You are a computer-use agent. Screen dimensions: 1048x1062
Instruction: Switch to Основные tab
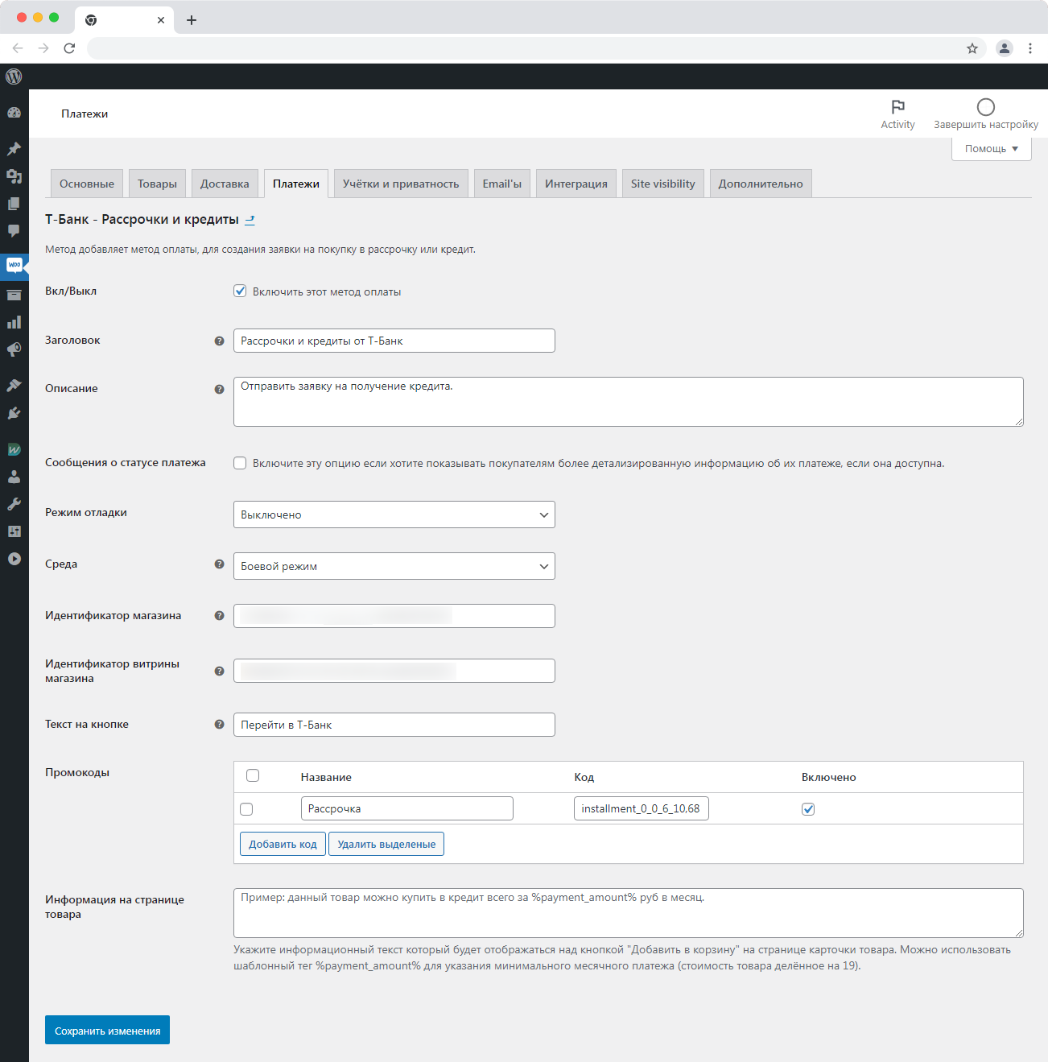point(87,184)
